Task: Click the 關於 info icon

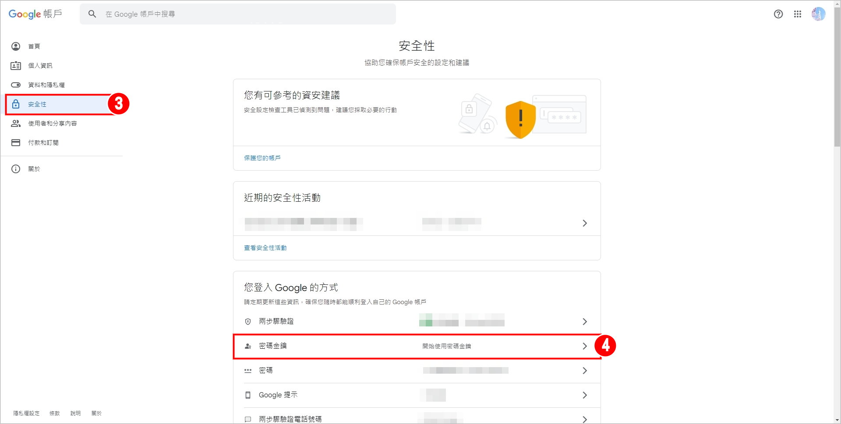Action: (x=16, y=169)
